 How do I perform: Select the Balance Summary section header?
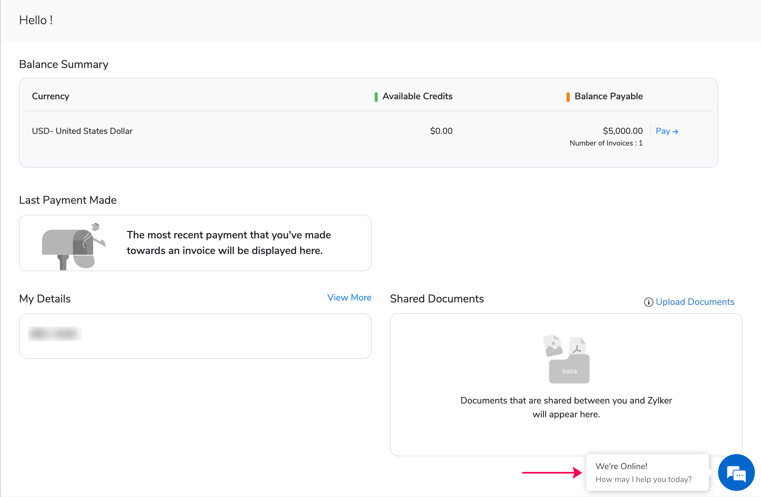coord(64,64)
